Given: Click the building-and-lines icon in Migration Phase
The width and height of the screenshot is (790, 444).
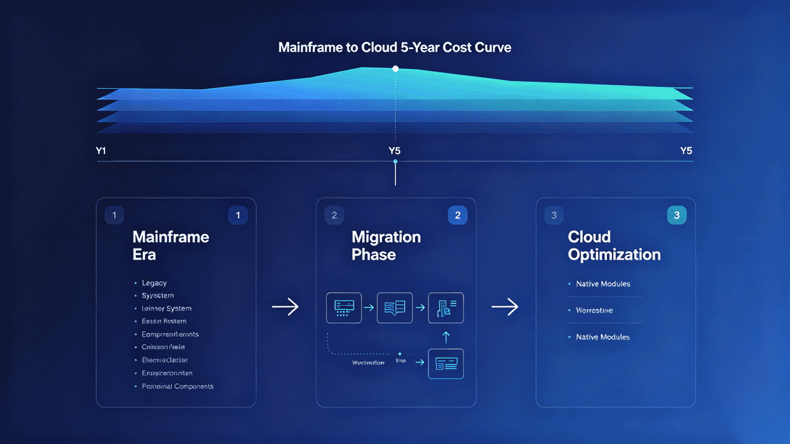Looking at the screenshot, I should point(446,307).
